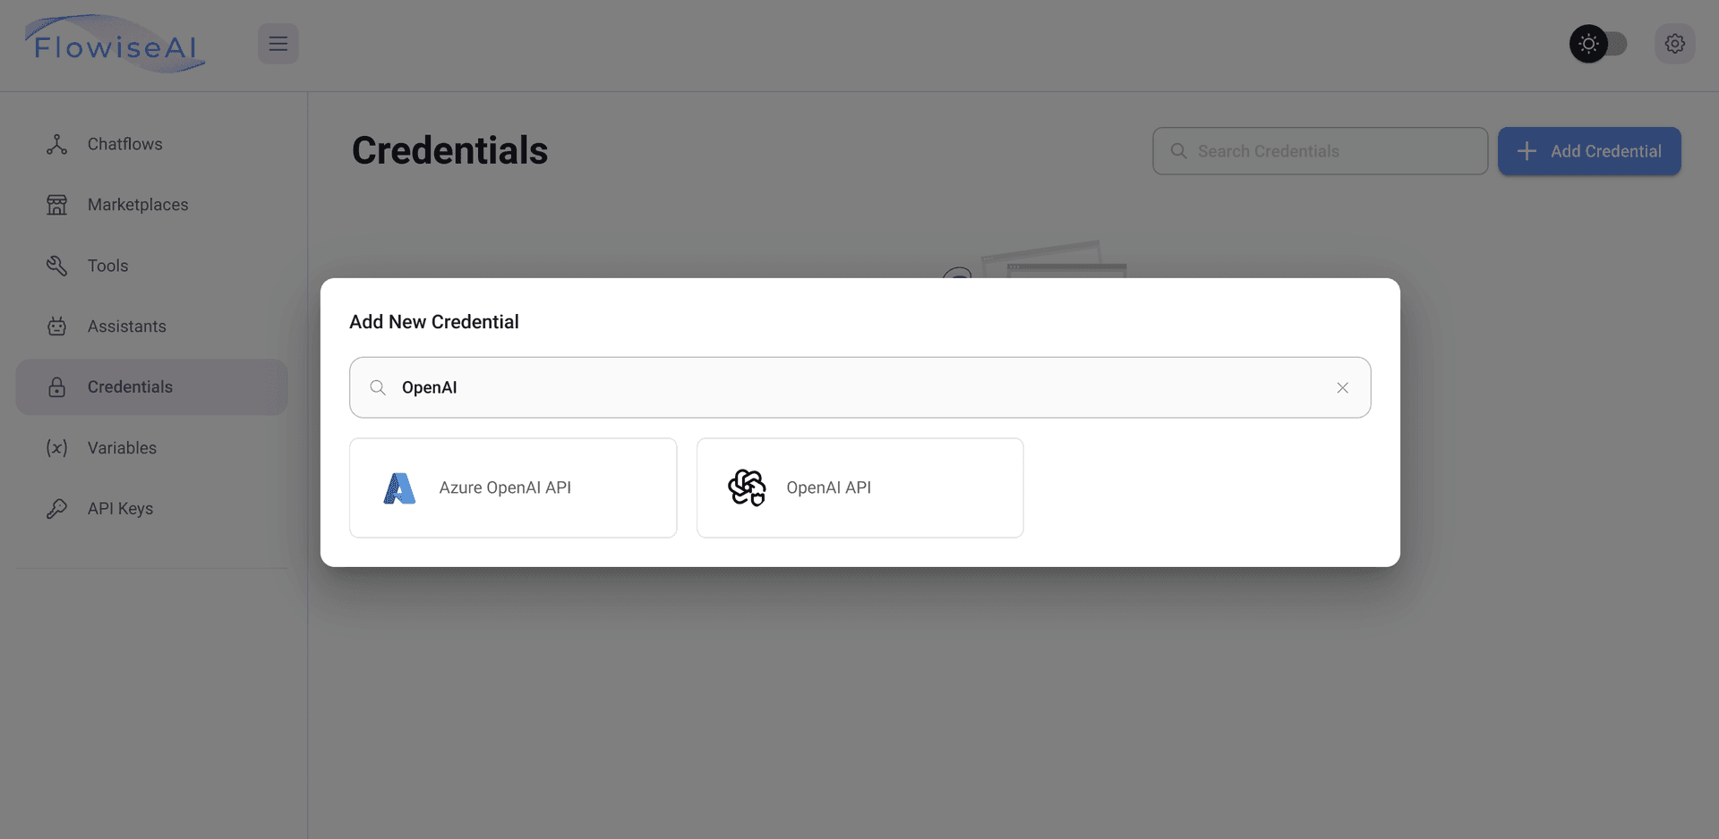
Task: Click the FlowiseAI logo
Action: (x=115, y=45)
